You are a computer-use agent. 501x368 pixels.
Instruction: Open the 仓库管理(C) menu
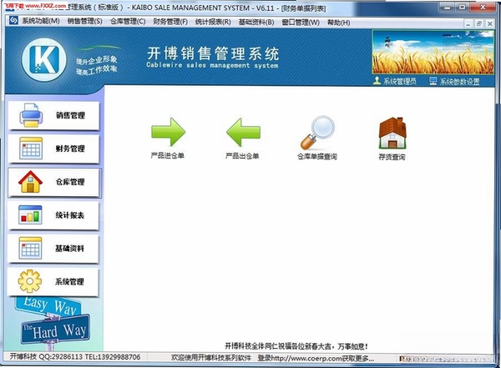pos(128,22)
